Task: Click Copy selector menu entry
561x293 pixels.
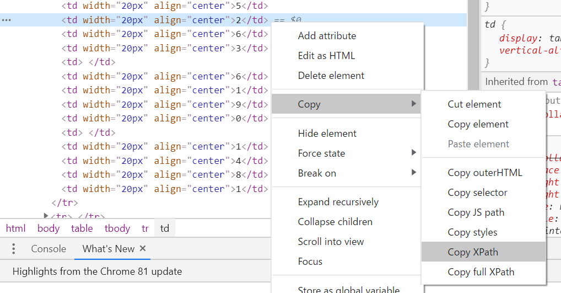Action: point(477,193)
